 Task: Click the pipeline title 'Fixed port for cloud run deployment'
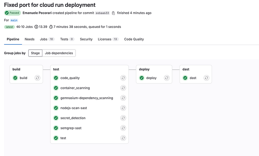50,5
